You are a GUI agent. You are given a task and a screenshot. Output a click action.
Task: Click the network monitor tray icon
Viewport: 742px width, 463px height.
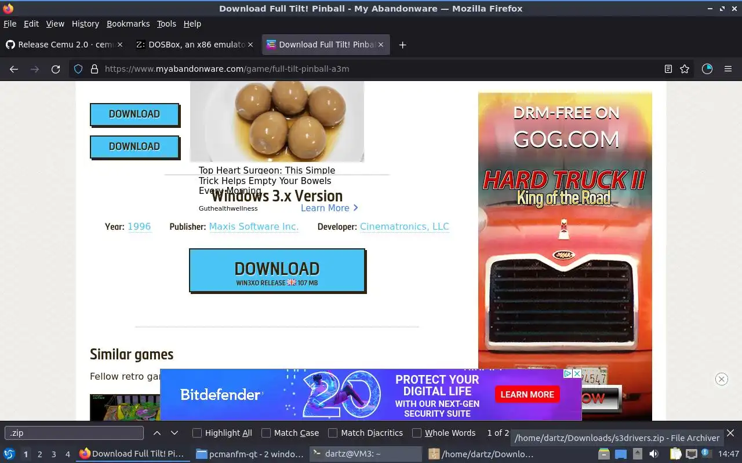(x=692, y=454)
